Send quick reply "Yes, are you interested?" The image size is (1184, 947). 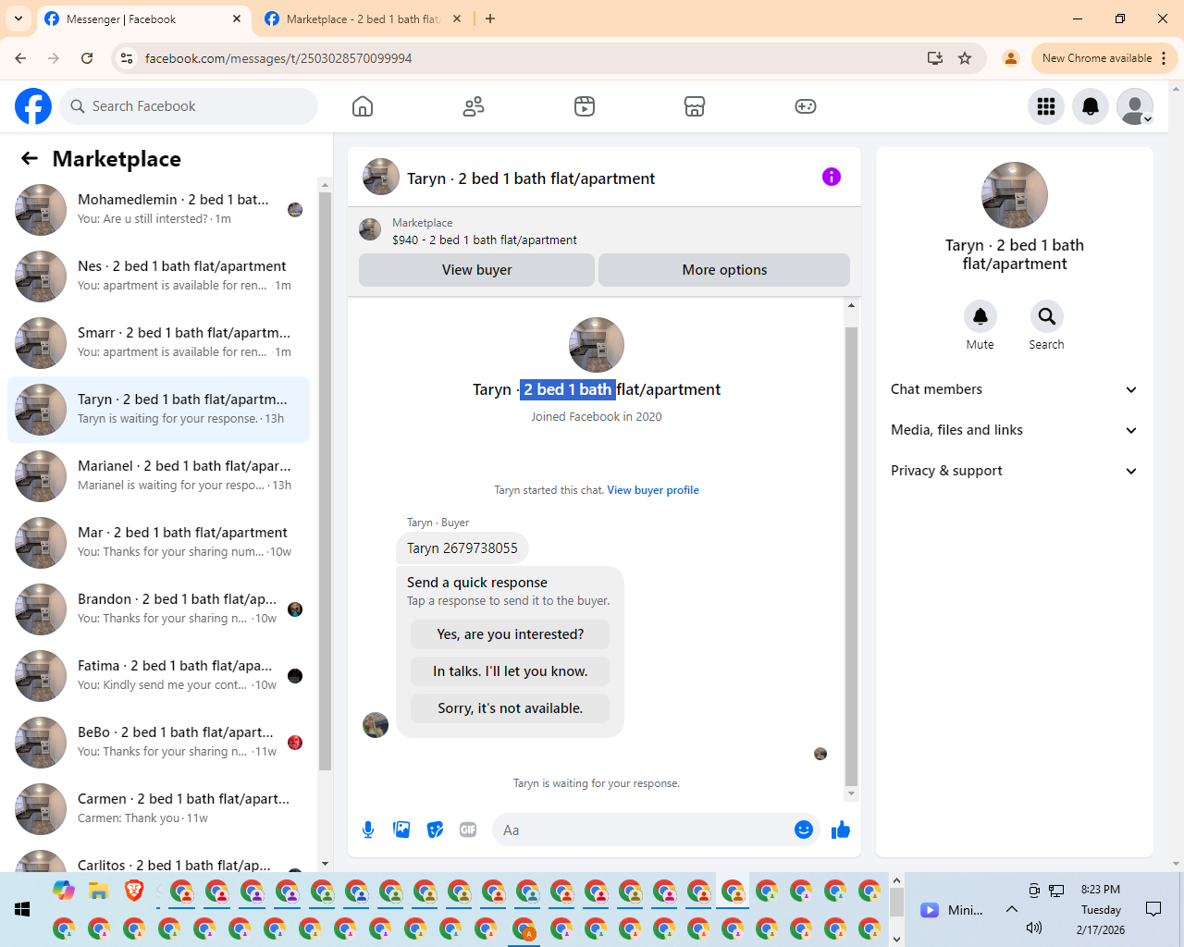(510, 634)
